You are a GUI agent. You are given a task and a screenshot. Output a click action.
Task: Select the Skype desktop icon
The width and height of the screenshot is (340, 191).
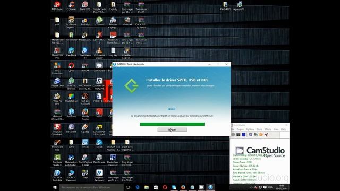pyautogui.click(x=99, y=144)
